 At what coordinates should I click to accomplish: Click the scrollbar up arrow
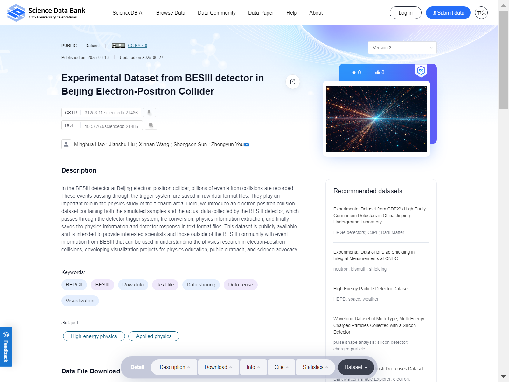click(x=504, y=5)
